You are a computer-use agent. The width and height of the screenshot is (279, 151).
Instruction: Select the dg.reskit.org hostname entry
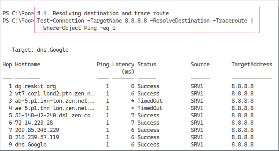(36, 86)
